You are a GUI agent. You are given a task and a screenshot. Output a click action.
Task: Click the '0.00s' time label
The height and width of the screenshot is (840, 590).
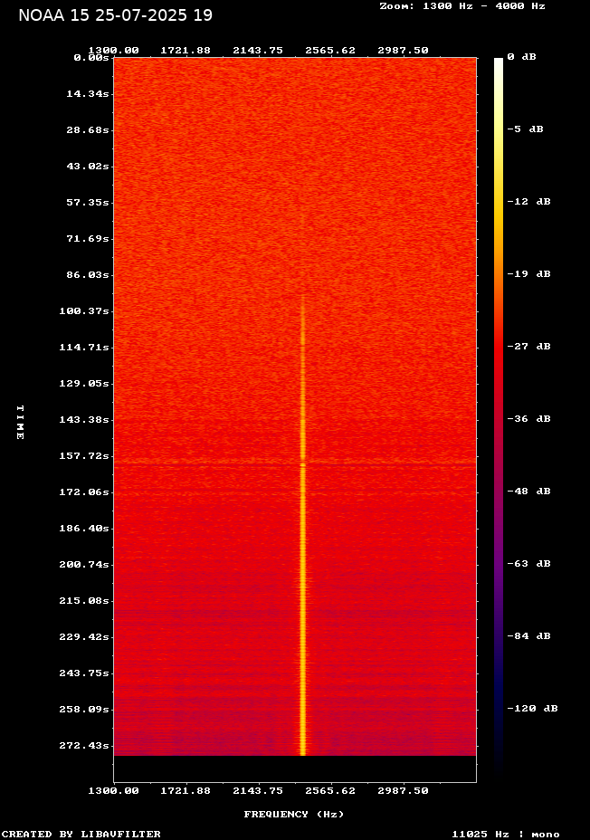click(x=91, y=57)
